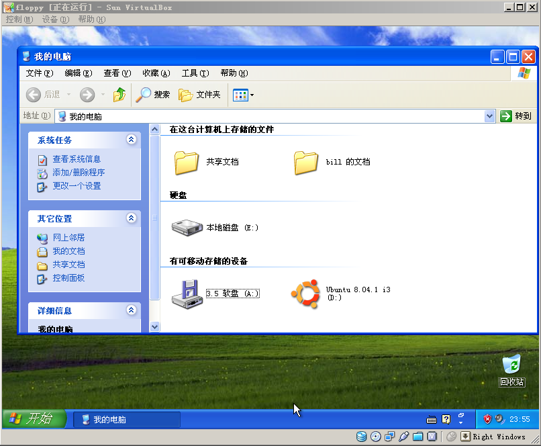
Task: Click Windows flag logo in menu bar
Action: (524, 73)
